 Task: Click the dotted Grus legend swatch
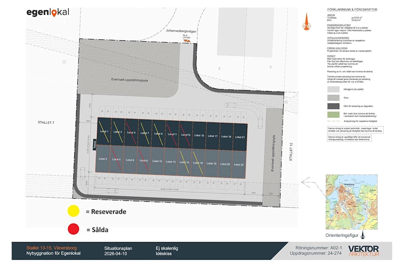(334, 98)
